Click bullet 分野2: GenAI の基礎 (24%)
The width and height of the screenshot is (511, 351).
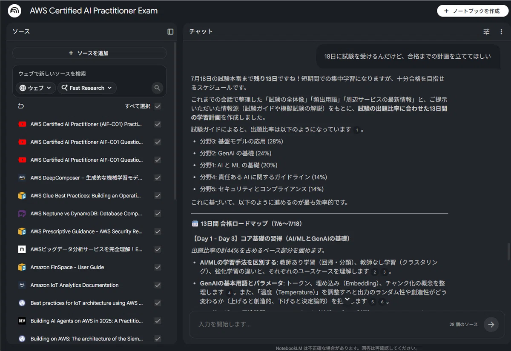pos(235,153)
